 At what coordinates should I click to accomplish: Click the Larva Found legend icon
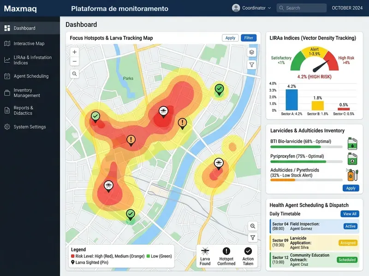[205, 251]
